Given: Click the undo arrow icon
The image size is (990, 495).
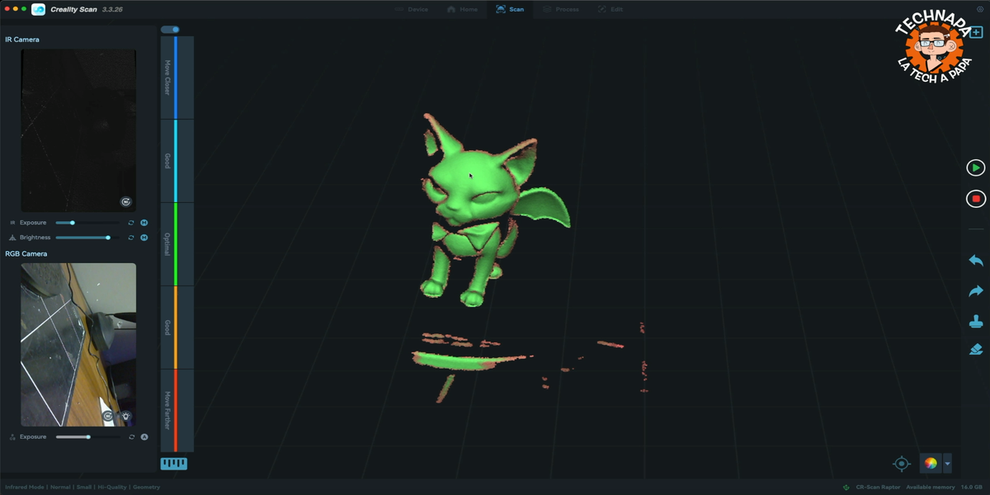Looking at the screenshot, I should (x=976, y=261).
